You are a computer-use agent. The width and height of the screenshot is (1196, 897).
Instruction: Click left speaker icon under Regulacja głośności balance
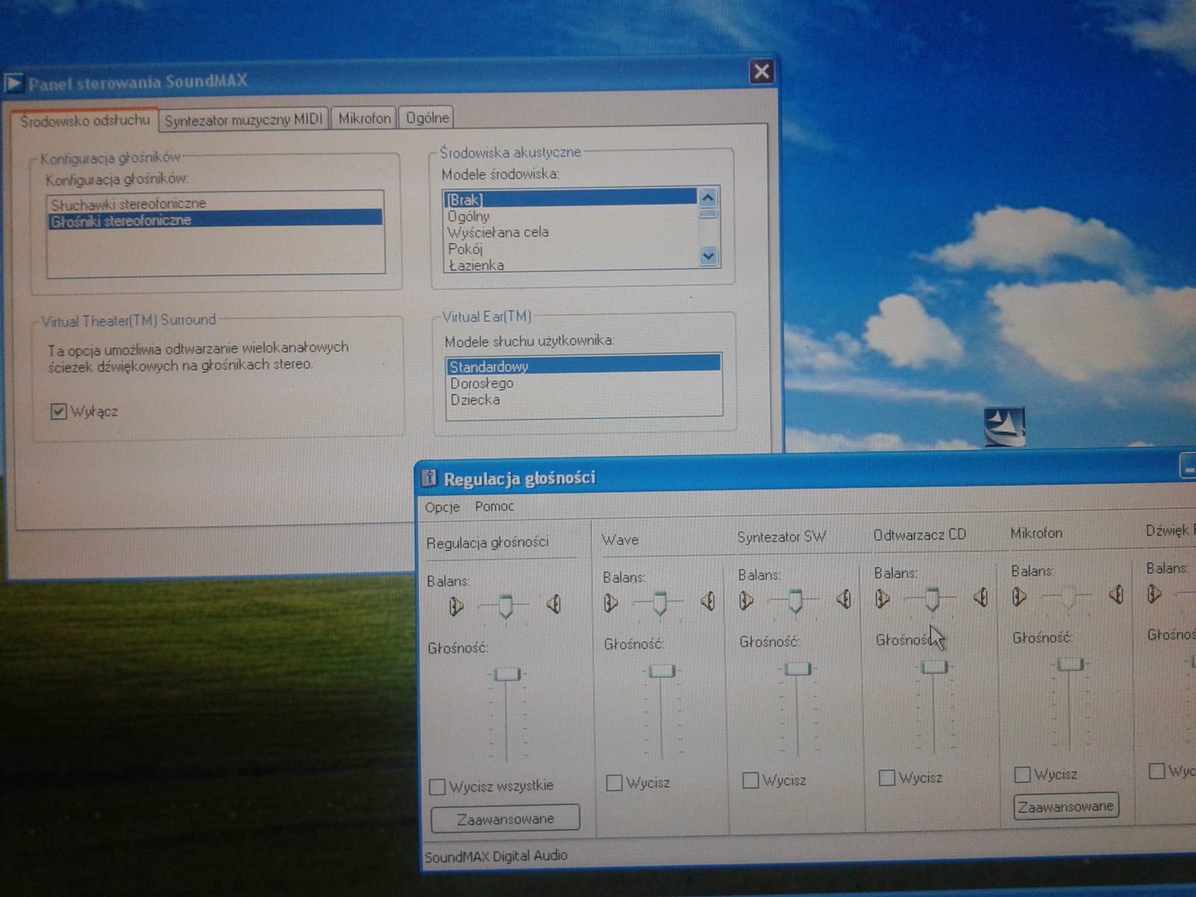[x=456, y=605]
